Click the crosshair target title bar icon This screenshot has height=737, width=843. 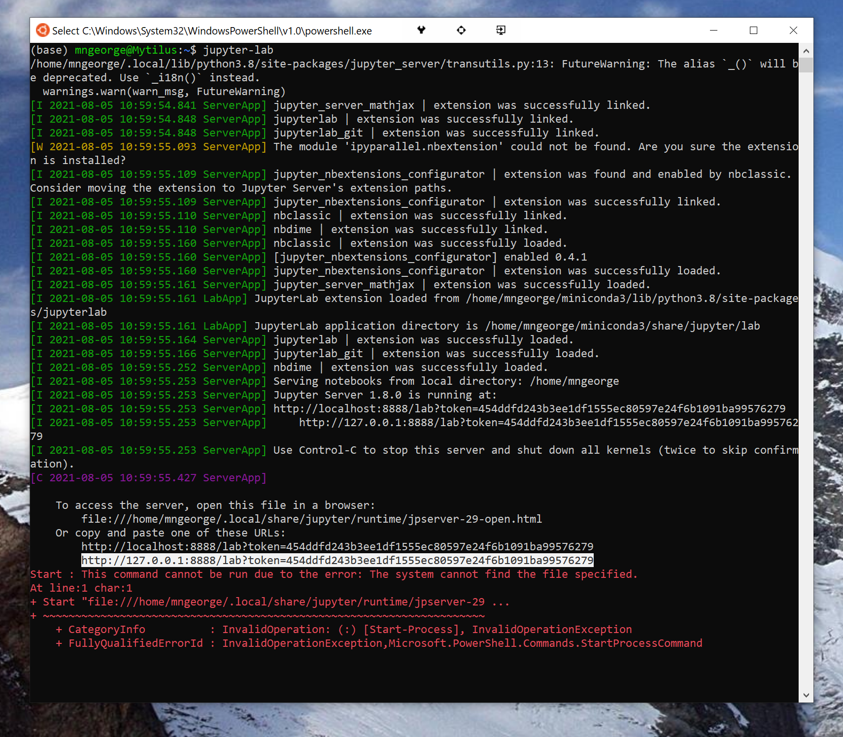(461, 30)
